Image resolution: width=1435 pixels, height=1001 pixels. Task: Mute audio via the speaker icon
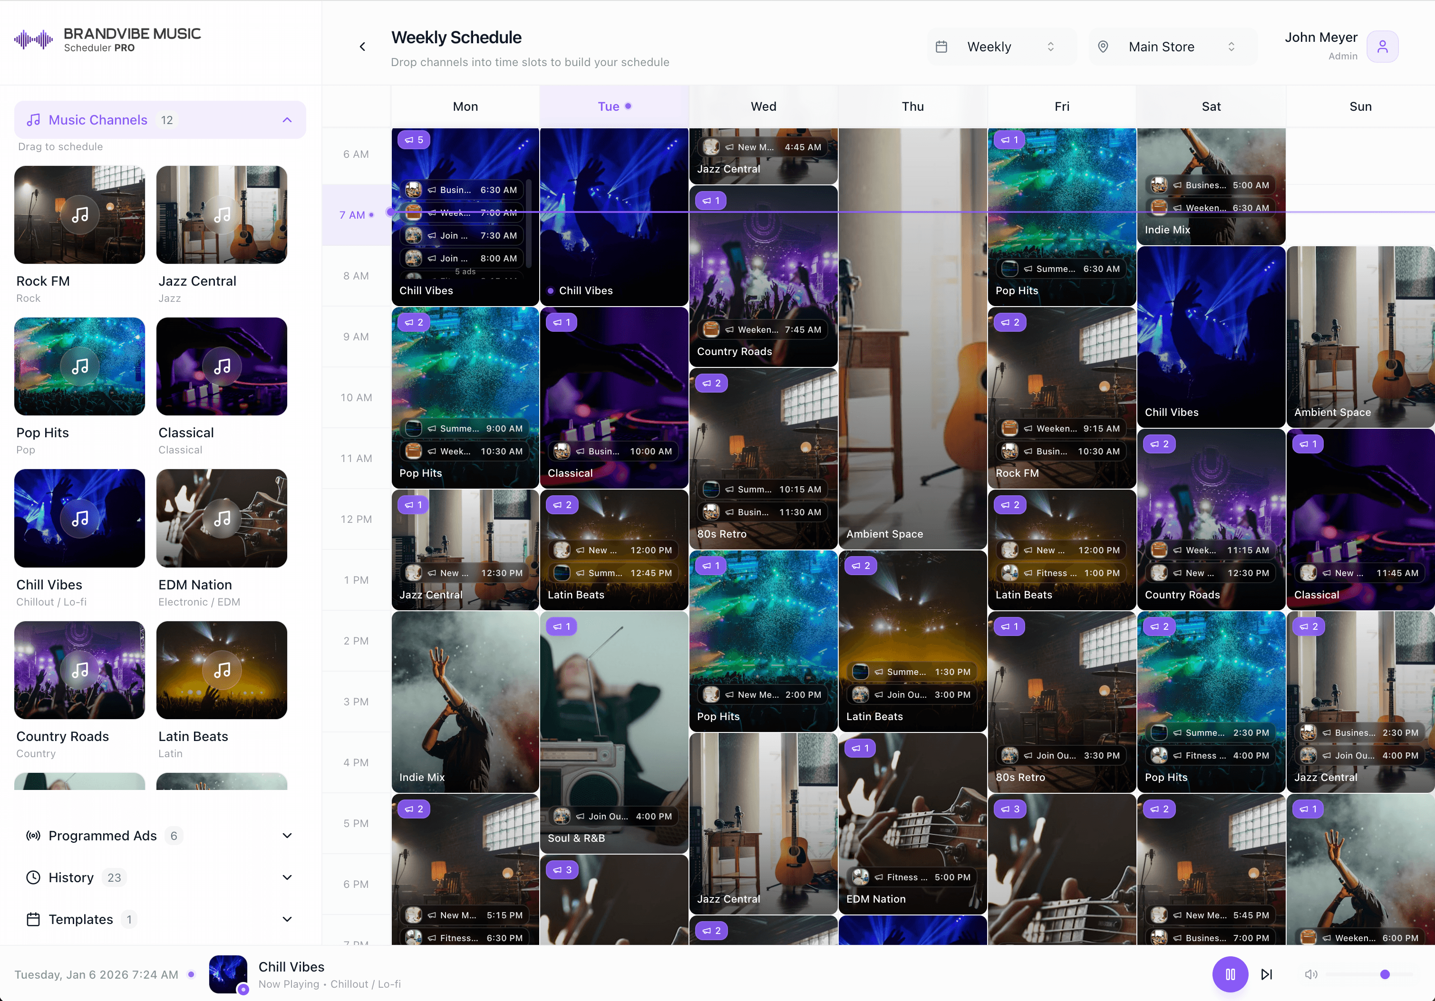coord(1310,974)
